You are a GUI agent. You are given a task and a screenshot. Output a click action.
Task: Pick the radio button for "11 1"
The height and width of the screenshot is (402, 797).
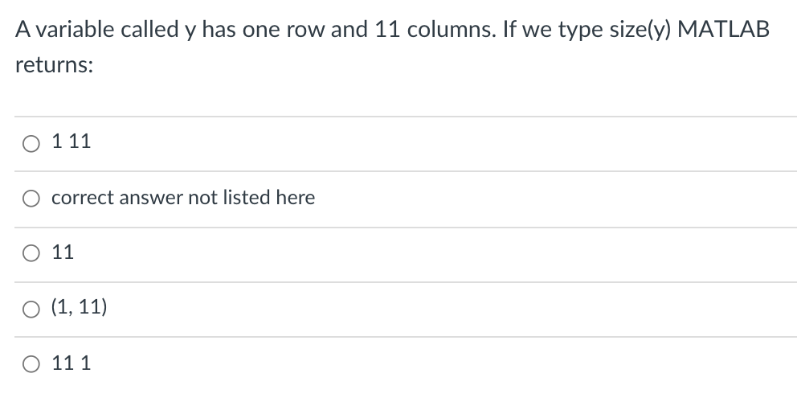coord(31,364)
